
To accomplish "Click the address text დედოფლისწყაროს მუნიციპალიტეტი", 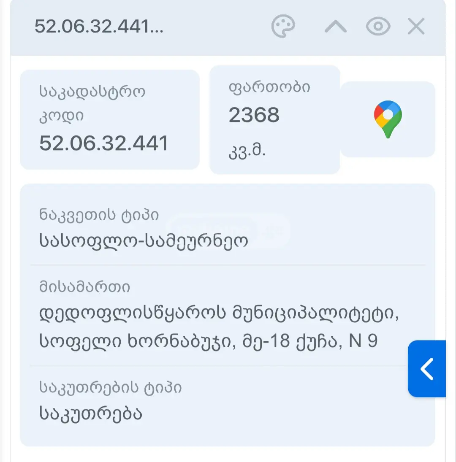I will [x=219, y=313].
